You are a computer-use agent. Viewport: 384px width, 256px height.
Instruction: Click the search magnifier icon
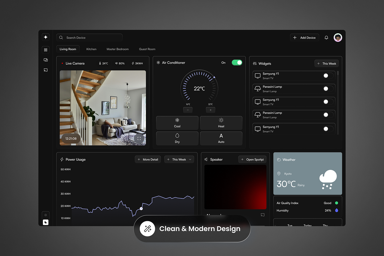(x=61, y=37)
